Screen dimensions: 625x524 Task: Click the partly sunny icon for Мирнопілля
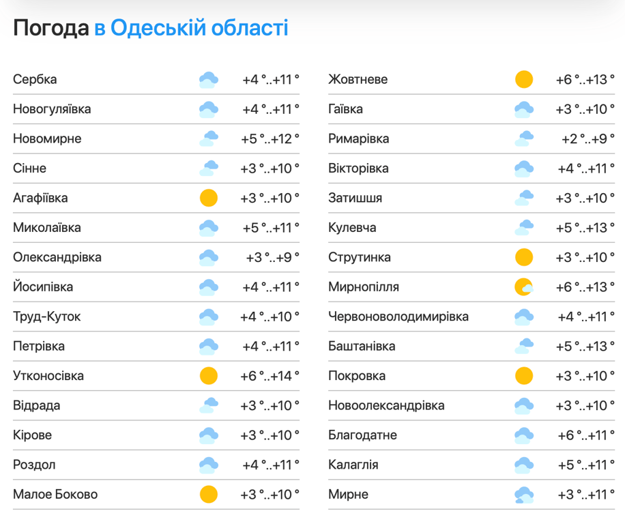pos(523,287)
